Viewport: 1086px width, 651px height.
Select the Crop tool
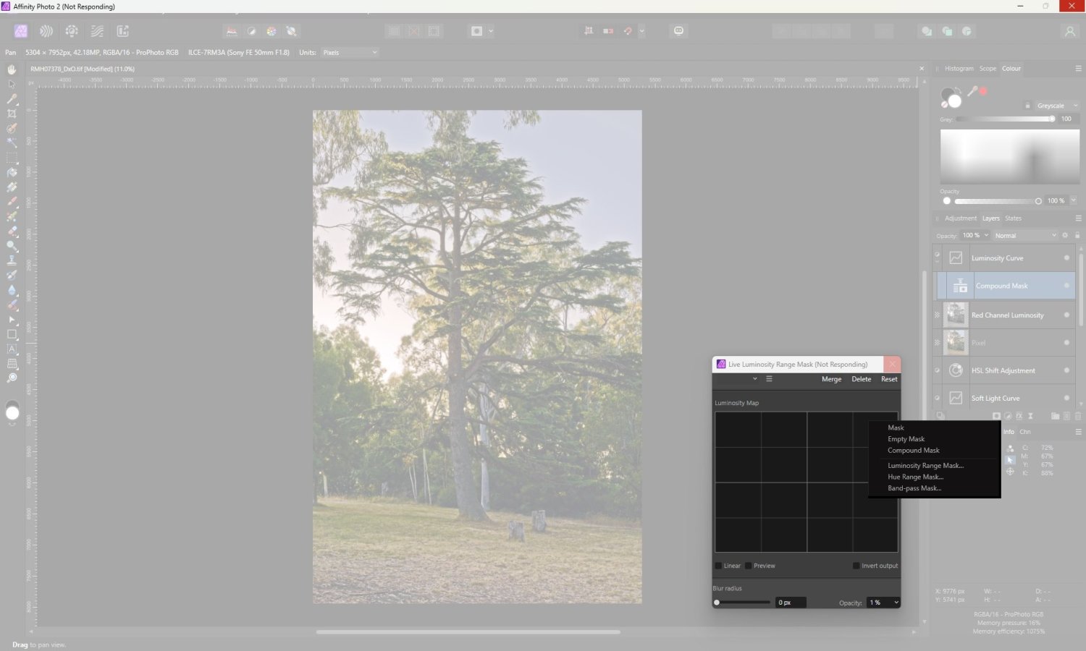[x=12, y=114]
